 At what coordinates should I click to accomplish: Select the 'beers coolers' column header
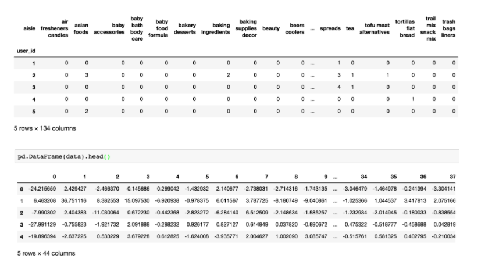click(x=295, y=28)
